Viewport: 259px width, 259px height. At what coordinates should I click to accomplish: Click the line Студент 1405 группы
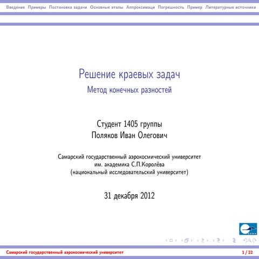pos(129,124)
